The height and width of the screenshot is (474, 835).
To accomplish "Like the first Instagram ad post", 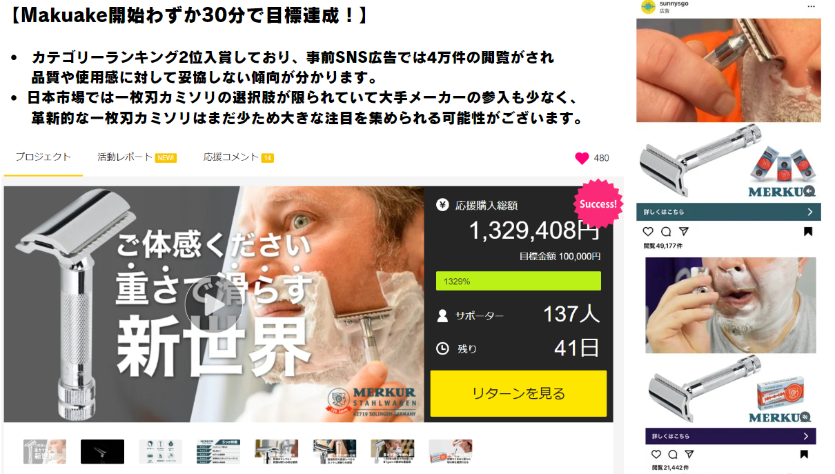I will pyautogui.click(x=648, y=232).
